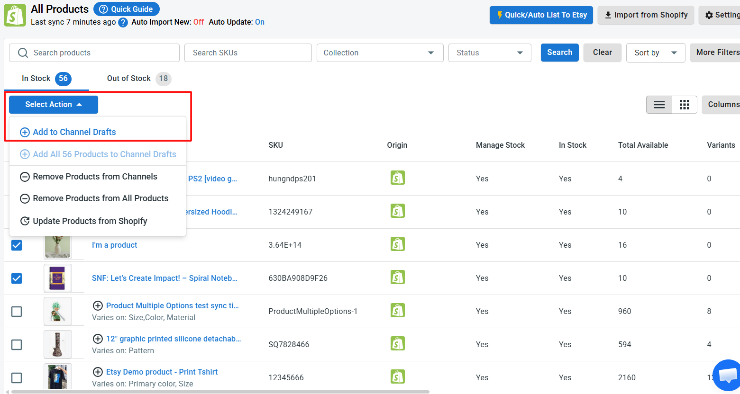Click Quick/Auto List To Etsy button

tap(541, 15)
